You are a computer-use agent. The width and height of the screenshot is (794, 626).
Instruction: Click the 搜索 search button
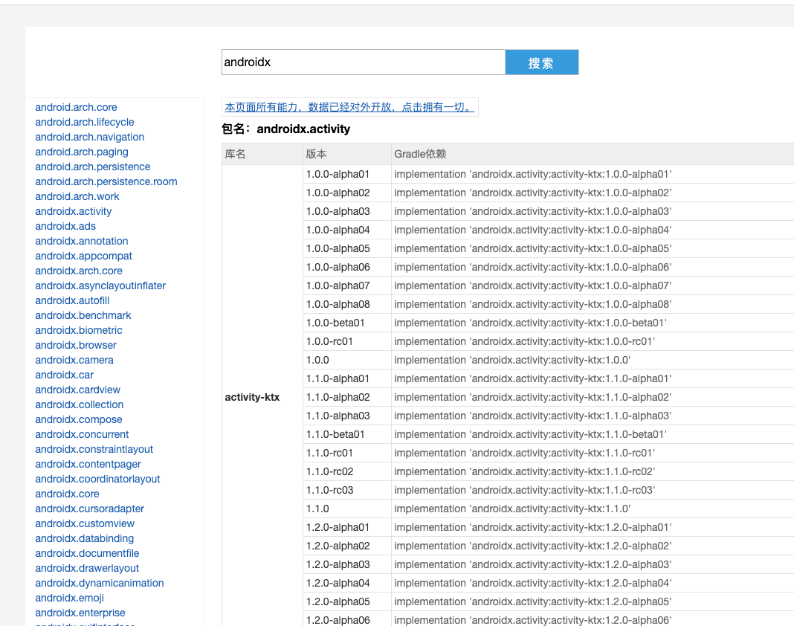542,62
